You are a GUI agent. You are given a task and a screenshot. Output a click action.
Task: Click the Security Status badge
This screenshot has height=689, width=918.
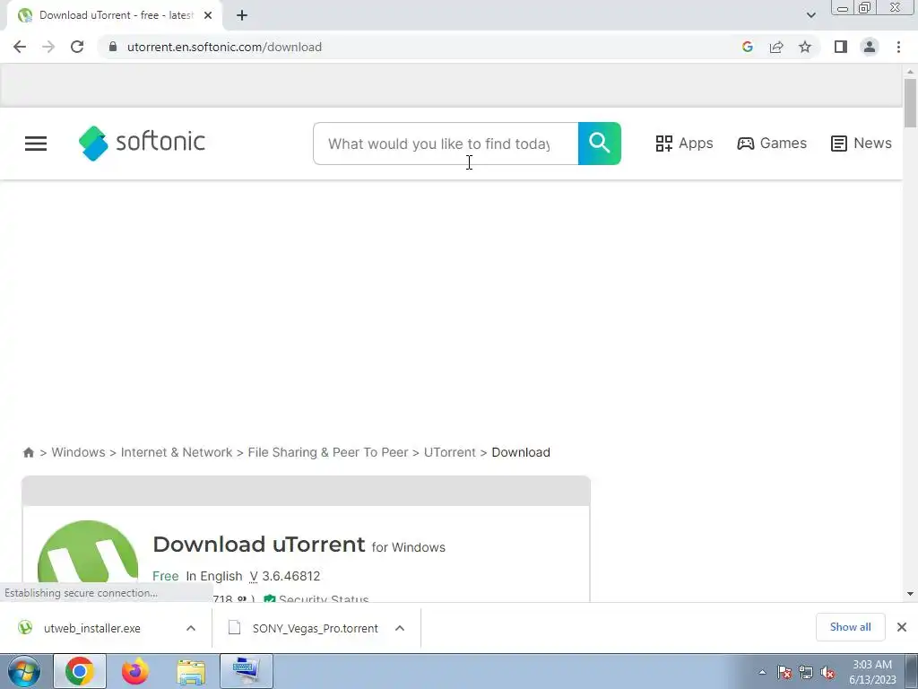pos(316,597)
